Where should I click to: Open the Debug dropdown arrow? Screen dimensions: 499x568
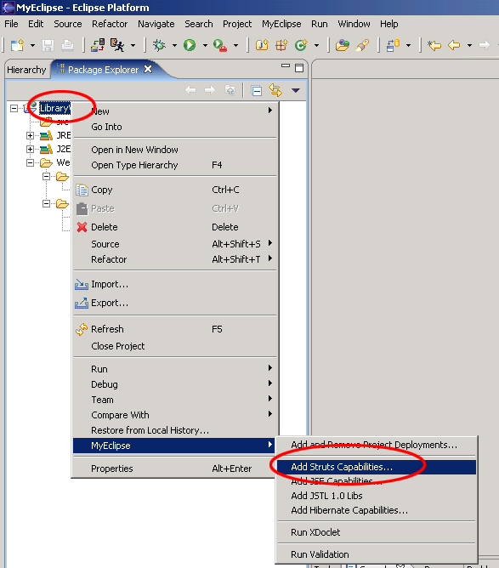pos(174,46)
